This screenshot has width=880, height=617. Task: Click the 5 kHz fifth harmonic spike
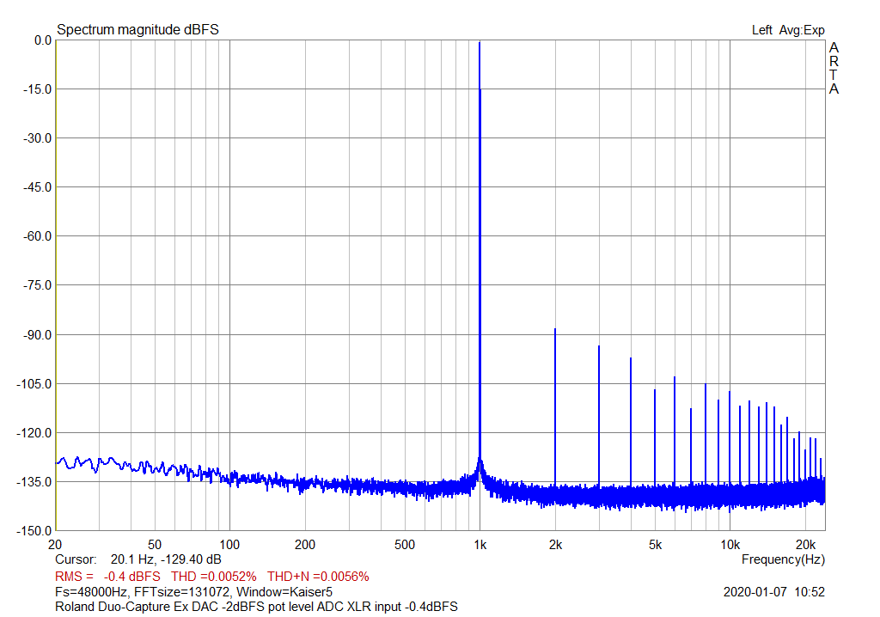654,437
